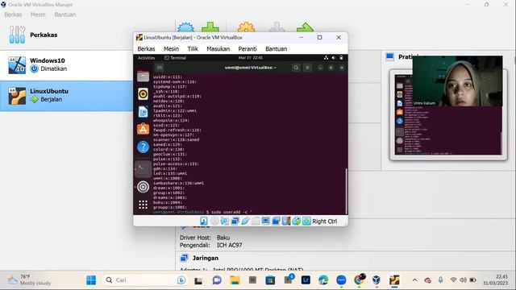Click the recording indicator in VM status bar
This screenshot has height=290, width=516.
[x=276, y=222]
